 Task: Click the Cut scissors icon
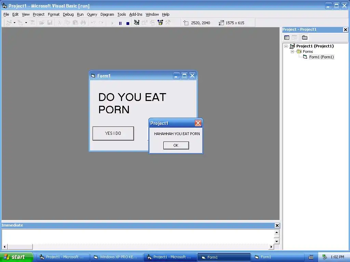click(x=59, y=23)
